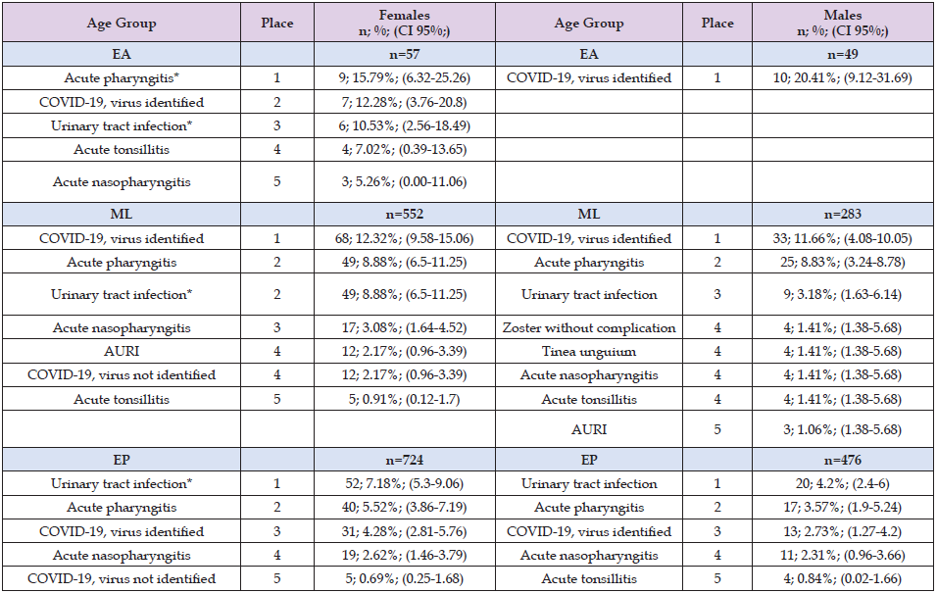
Task: Select the 9; 15.79% value cell
Action: coord(404,78)
